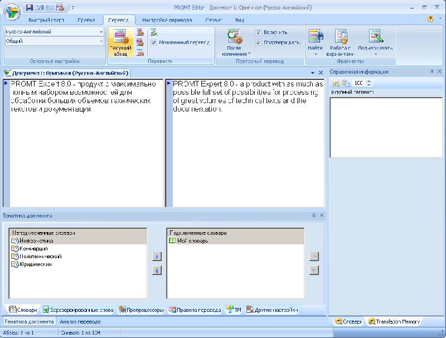
Task: Switch to the ТМ tab
Action: coord(234,310)
